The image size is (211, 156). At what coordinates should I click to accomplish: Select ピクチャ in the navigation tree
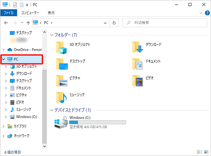[x=19, y=95]
